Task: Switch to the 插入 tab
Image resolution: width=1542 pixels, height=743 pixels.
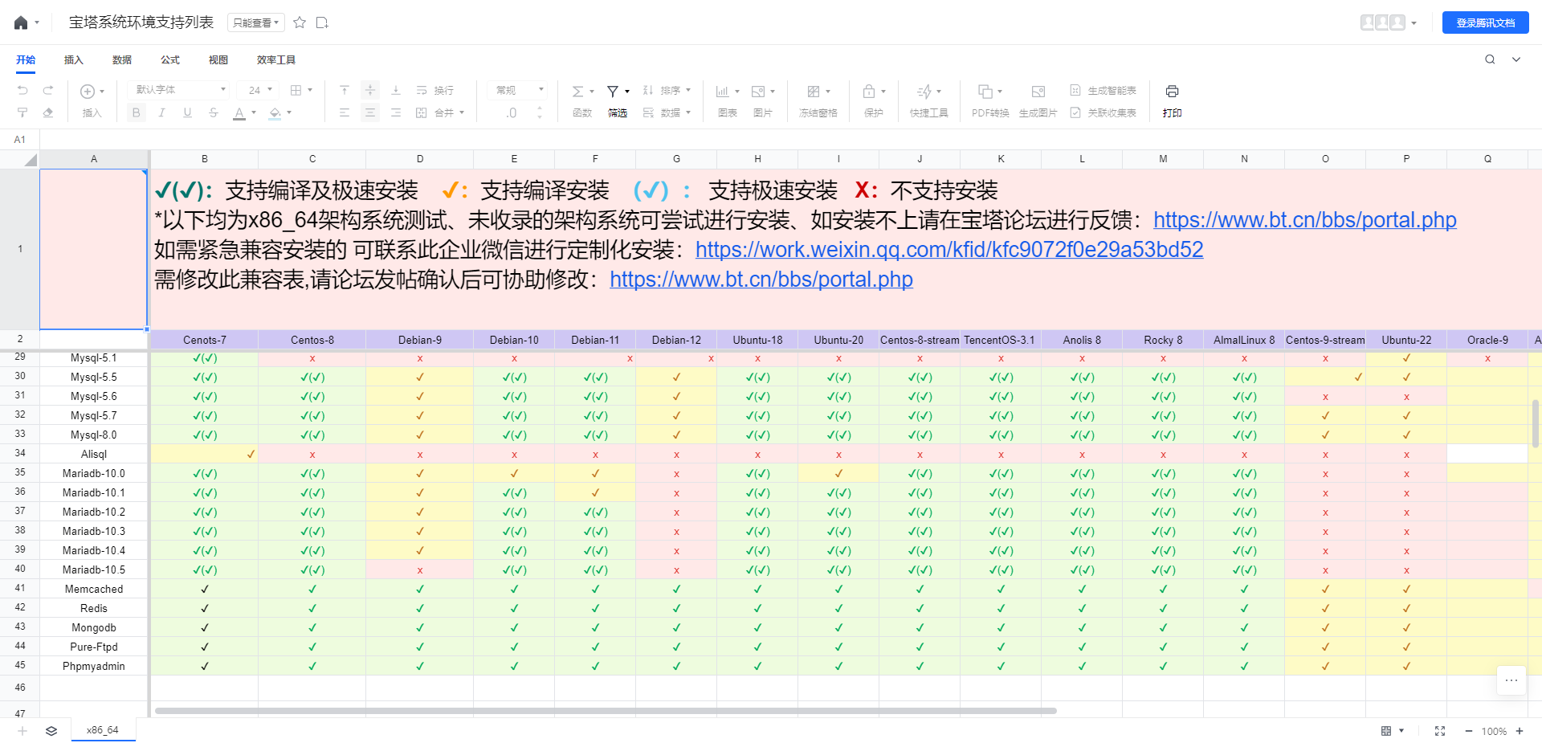Action: coord(74,59)
